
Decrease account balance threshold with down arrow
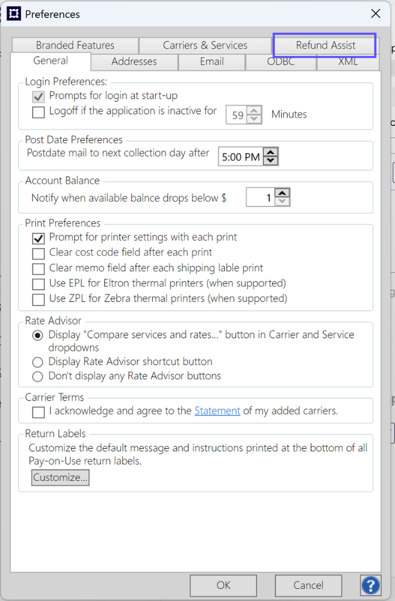[x=283, y=202]
